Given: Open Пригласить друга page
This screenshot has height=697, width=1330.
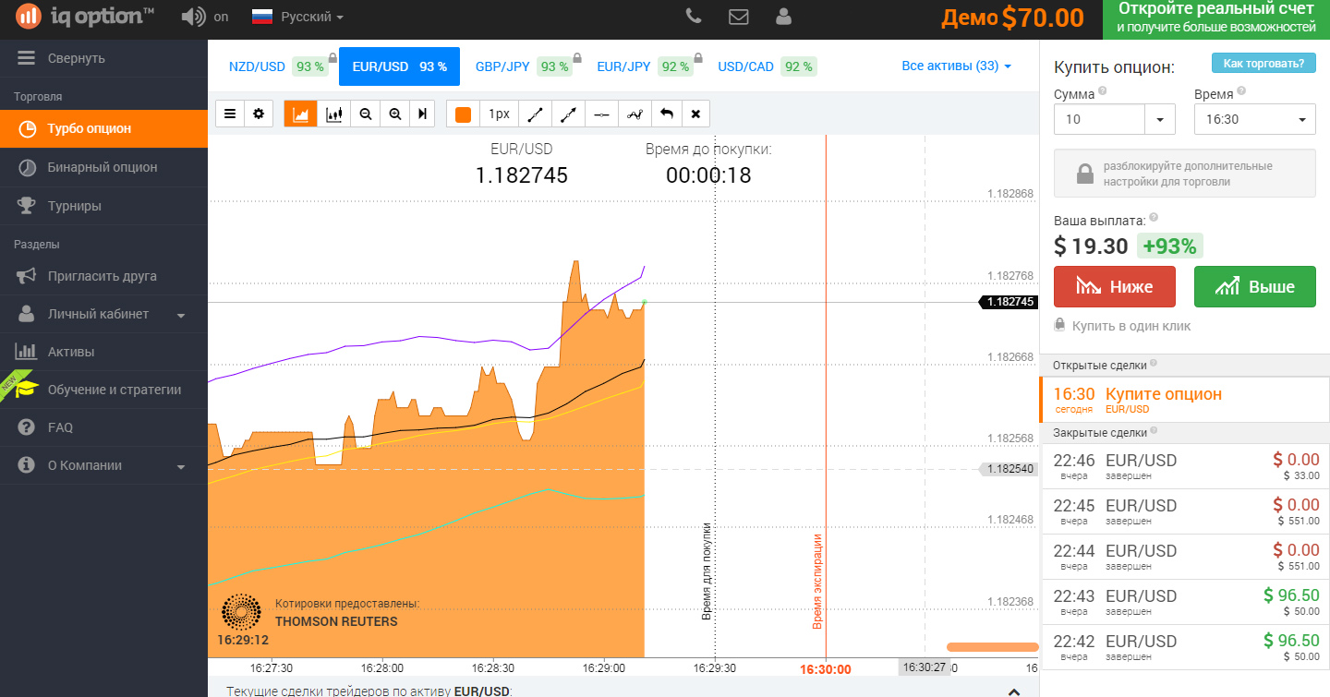Looking at the screenshot, I should click(103, 275).
